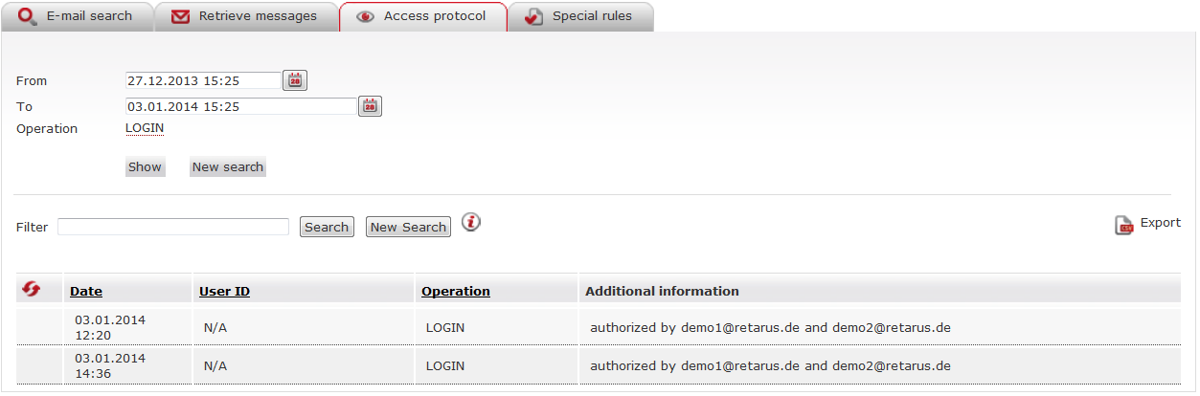Click the envelope icon on Retrieve messages tab

[x=180, y=17]
